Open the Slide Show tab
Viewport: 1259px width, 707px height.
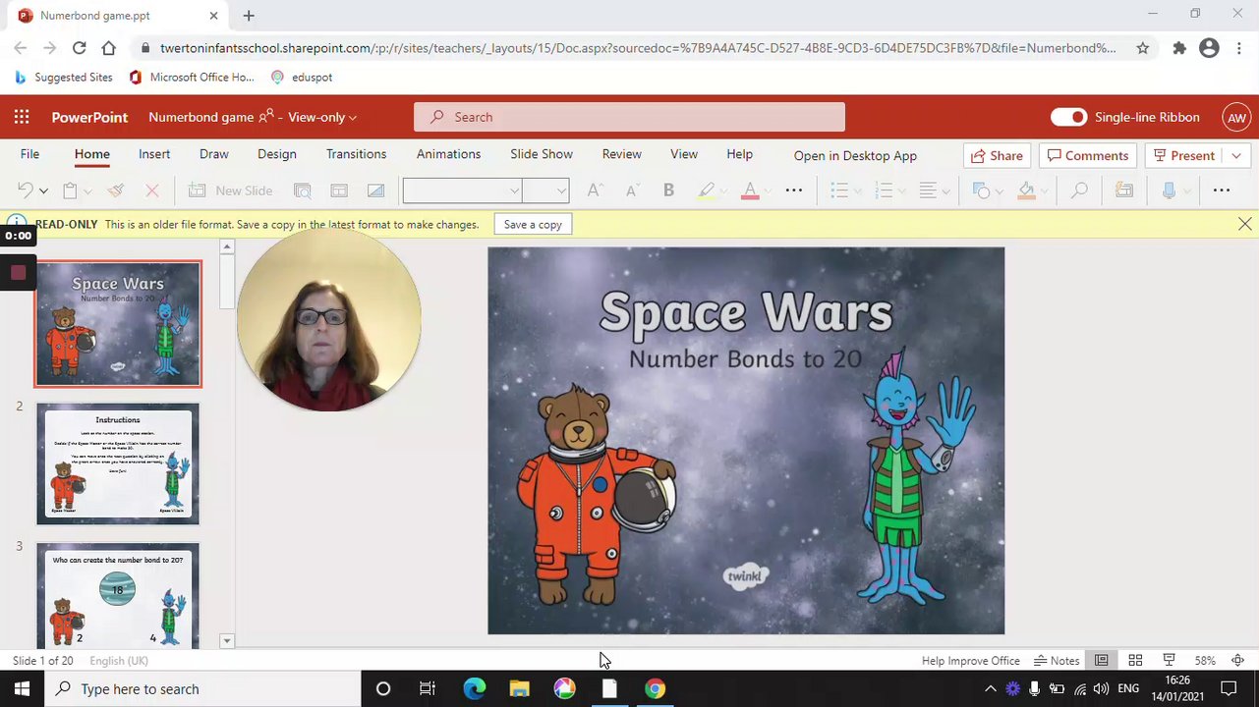542,154
